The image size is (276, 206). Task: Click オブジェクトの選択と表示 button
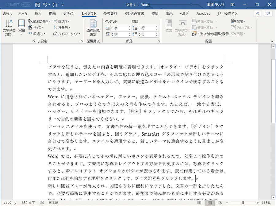[x=210, y=34]
